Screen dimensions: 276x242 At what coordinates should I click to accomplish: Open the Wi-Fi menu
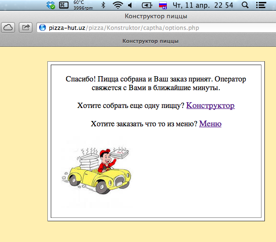118,5
